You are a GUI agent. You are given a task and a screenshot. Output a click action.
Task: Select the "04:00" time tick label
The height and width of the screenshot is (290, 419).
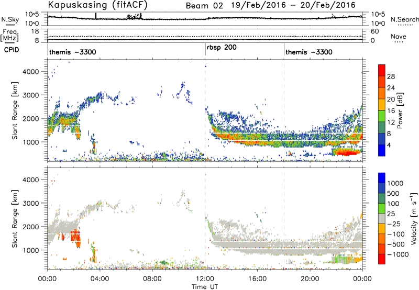coord(100,279)
